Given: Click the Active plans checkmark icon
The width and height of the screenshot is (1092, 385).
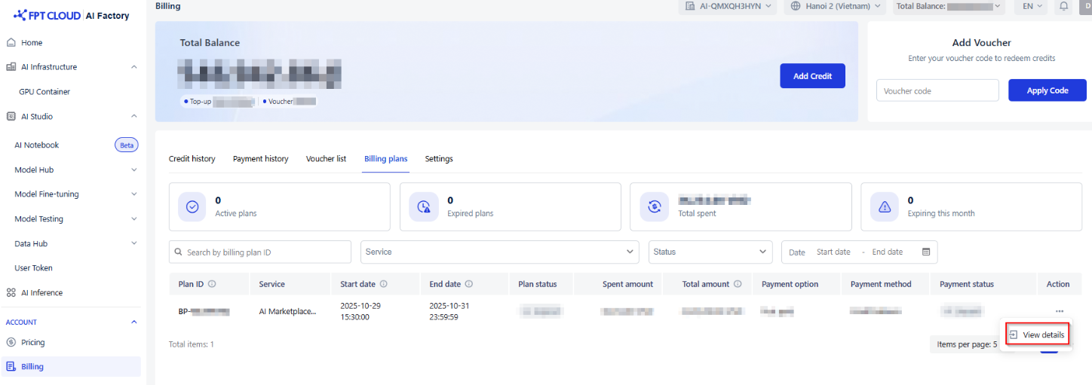Looking at the screenshot, I should [x=192, y=206].
